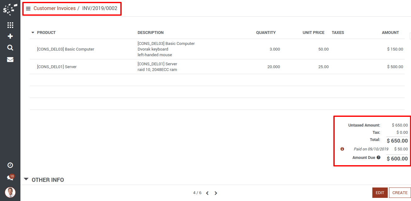Click the Create button
The image size is (411, 201).
click(x=400, y=193)
